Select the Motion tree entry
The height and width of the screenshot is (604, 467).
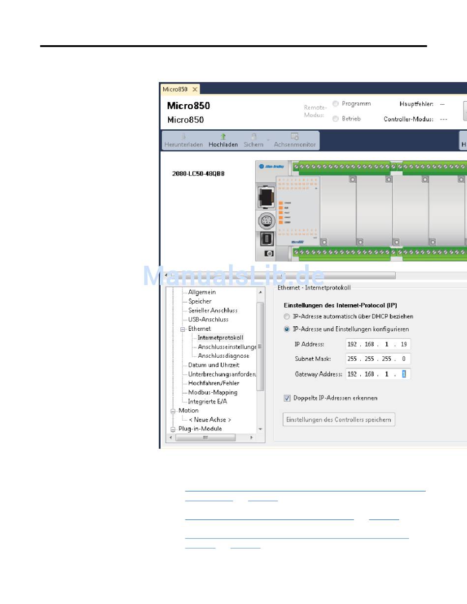pos(189,410)
